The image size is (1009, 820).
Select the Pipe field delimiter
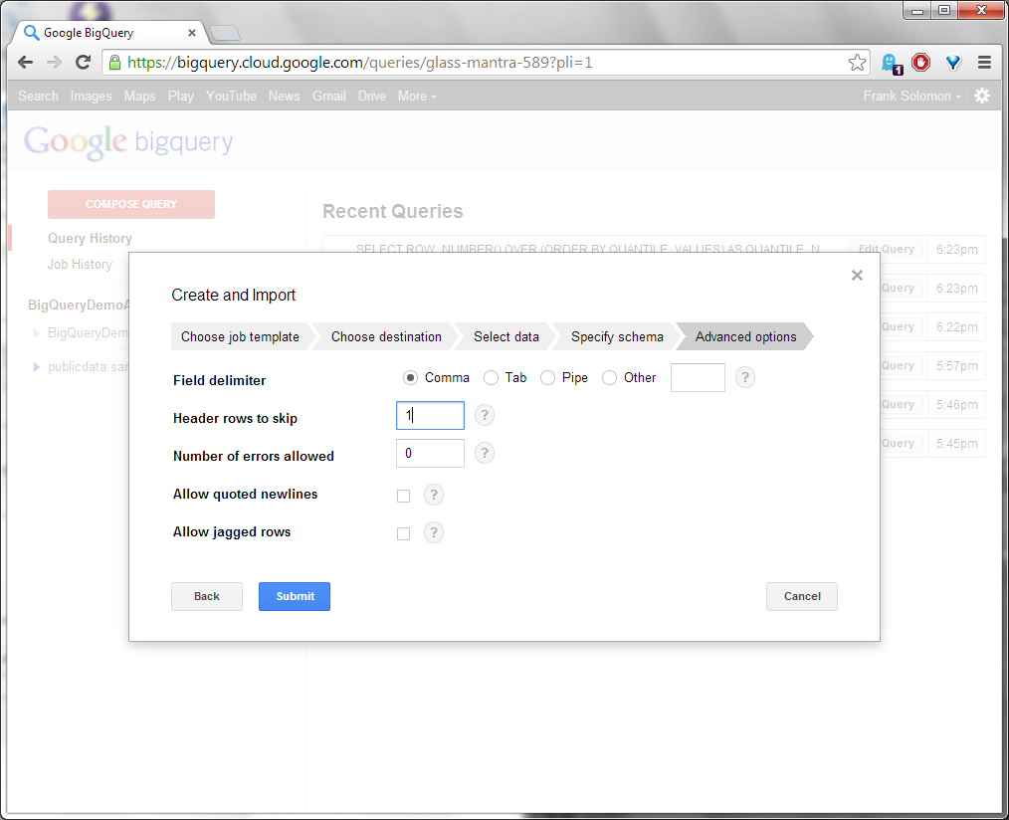pyautogui.click(x=547, y=378)
